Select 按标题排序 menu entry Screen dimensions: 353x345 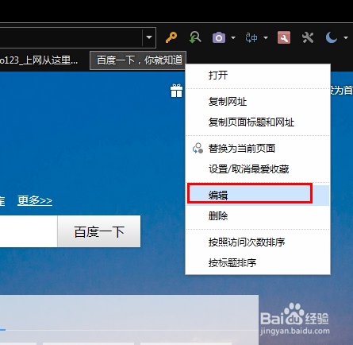click(x=258, y=263)
